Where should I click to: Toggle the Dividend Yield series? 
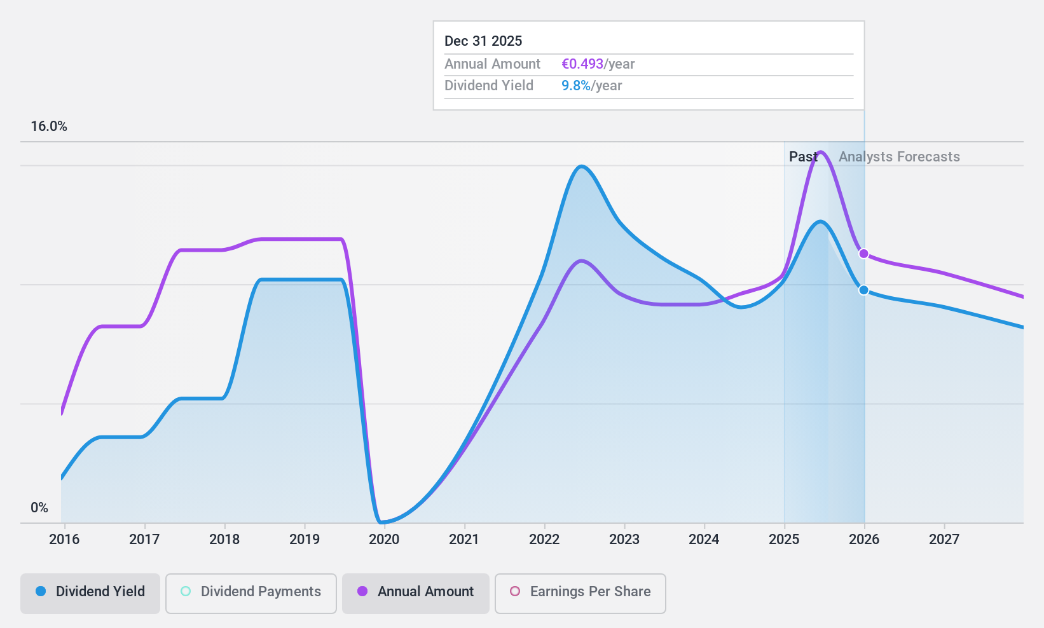tap(90, 594)
